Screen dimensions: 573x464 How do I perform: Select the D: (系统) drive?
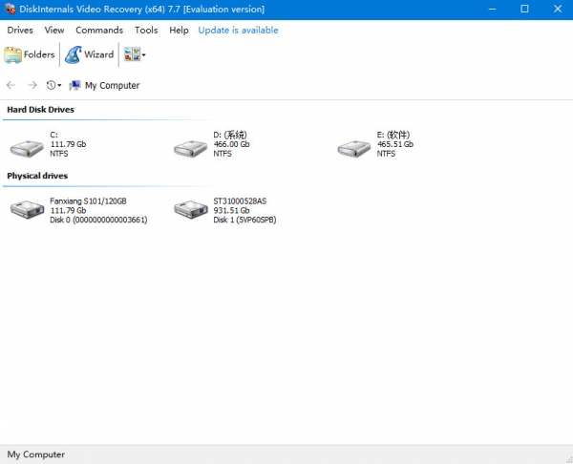[191, 146]
